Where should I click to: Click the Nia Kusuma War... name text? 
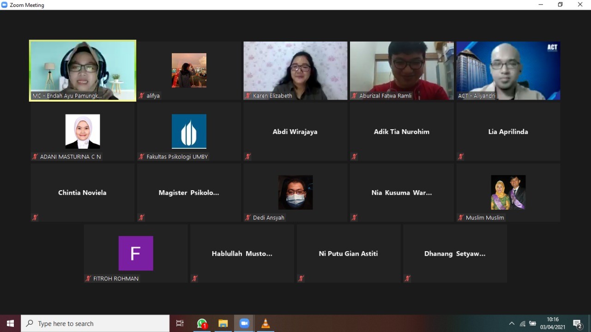[x=402, y=193]
